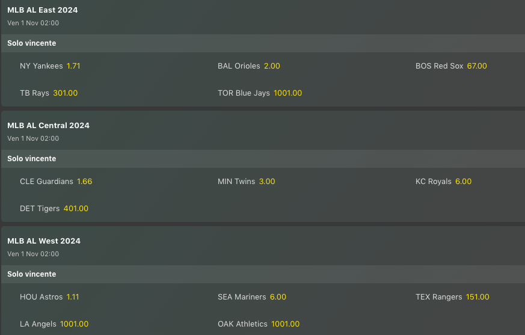Open the MLB AL Central 2024 market header
The width and height of the screenshot is (525, 335).
pos(48,126)
